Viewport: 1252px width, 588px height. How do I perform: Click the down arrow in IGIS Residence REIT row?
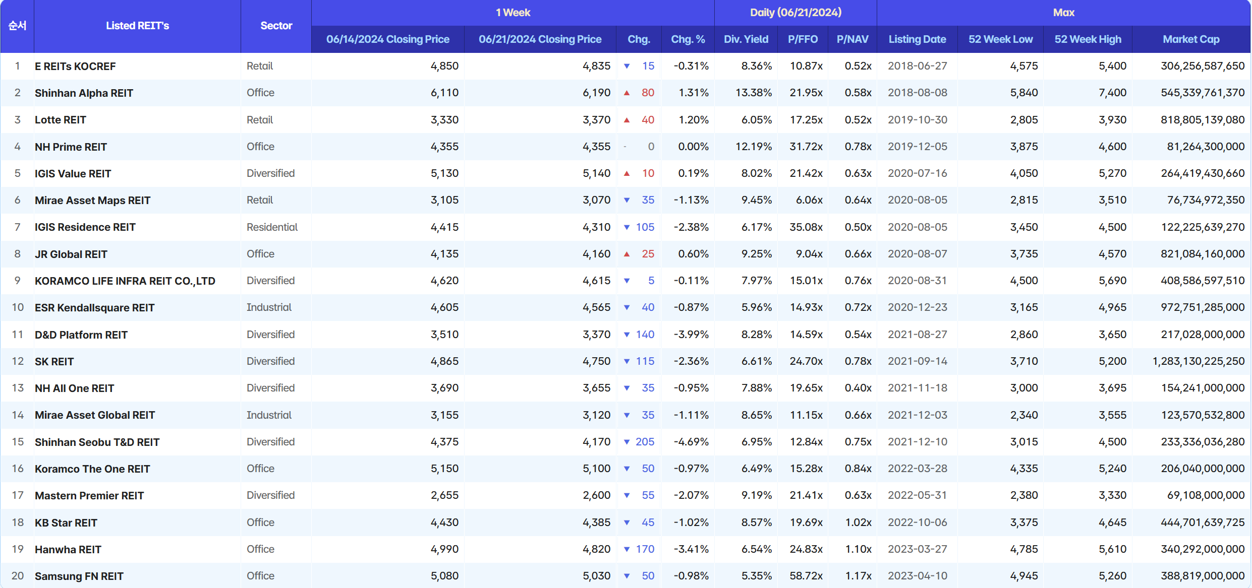(x=627, y=227)
